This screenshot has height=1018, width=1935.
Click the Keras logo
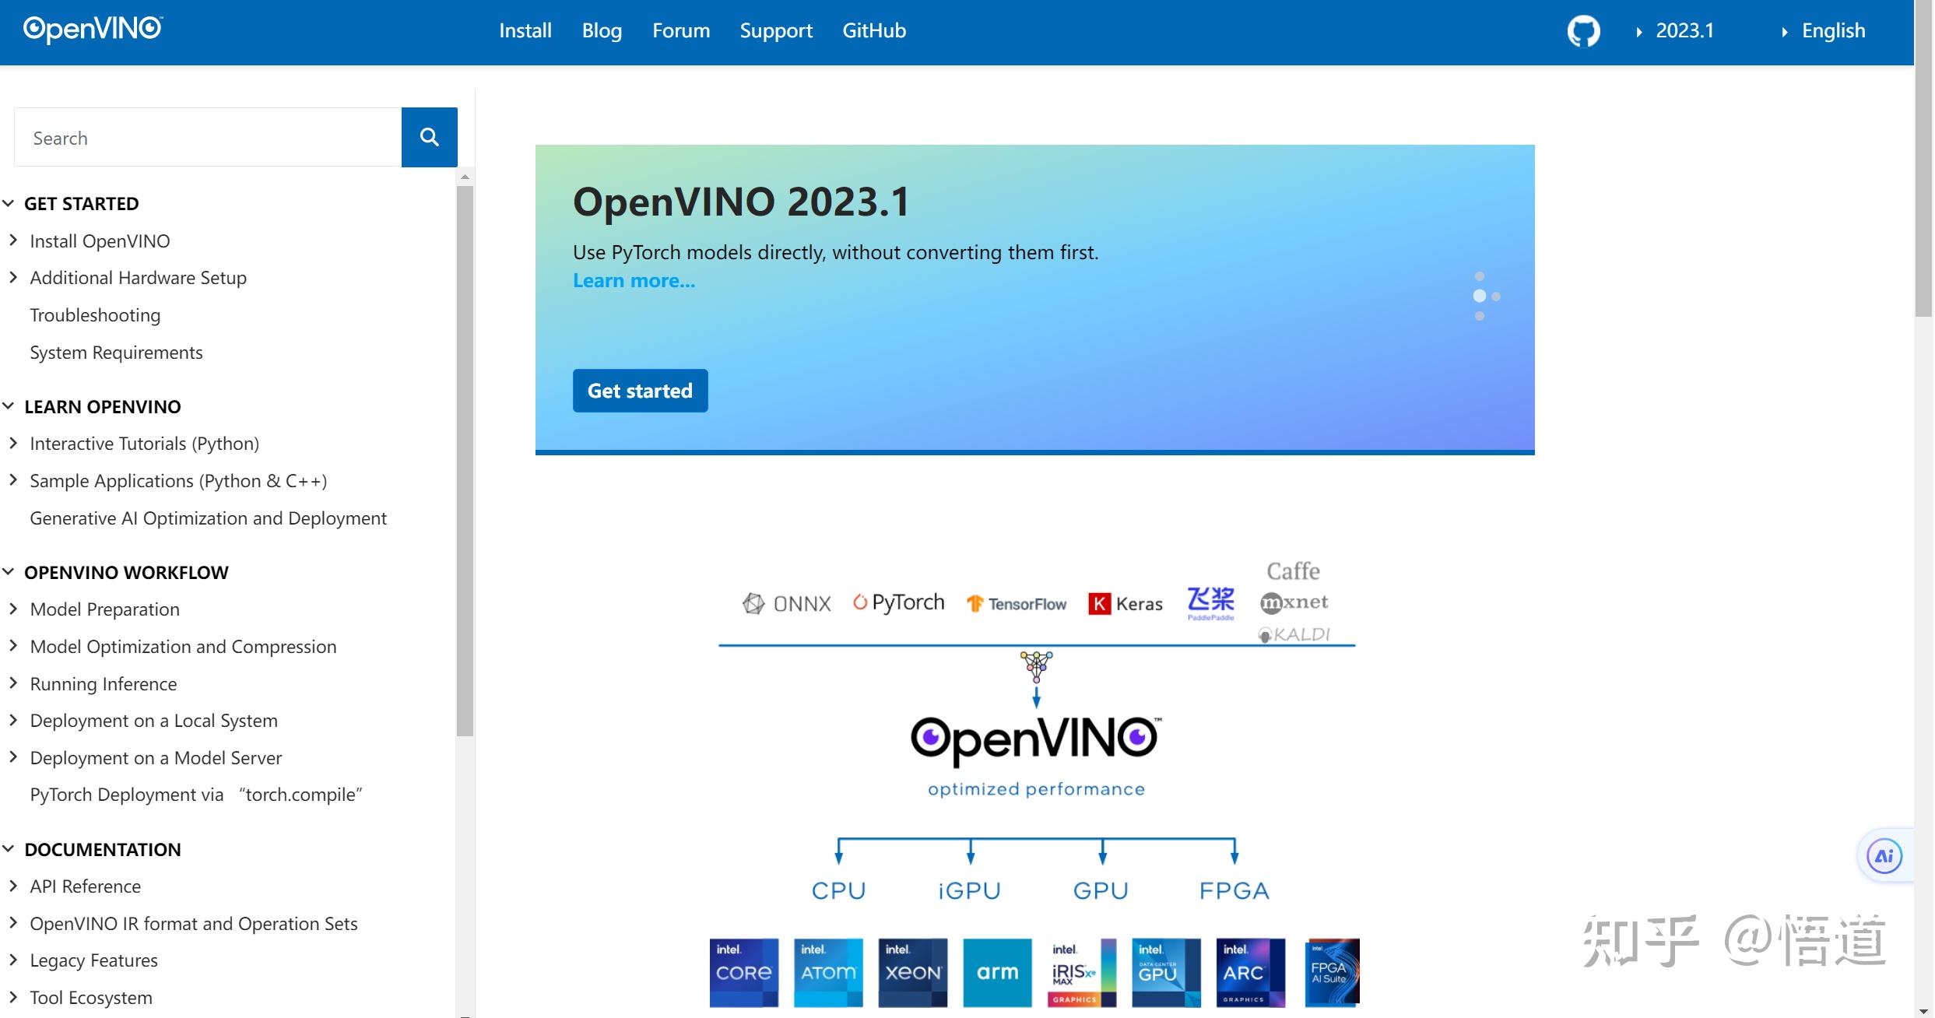pyautogui.click(x=1126, y=604)
